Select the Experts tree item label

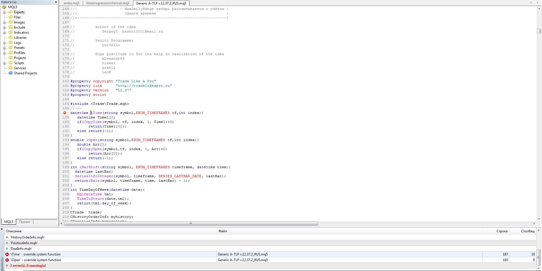(19, 12)
